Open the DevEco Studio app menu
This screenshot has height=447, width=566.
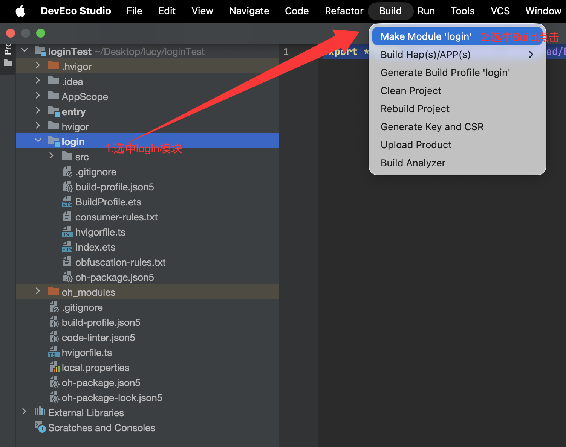coord(76,11)
